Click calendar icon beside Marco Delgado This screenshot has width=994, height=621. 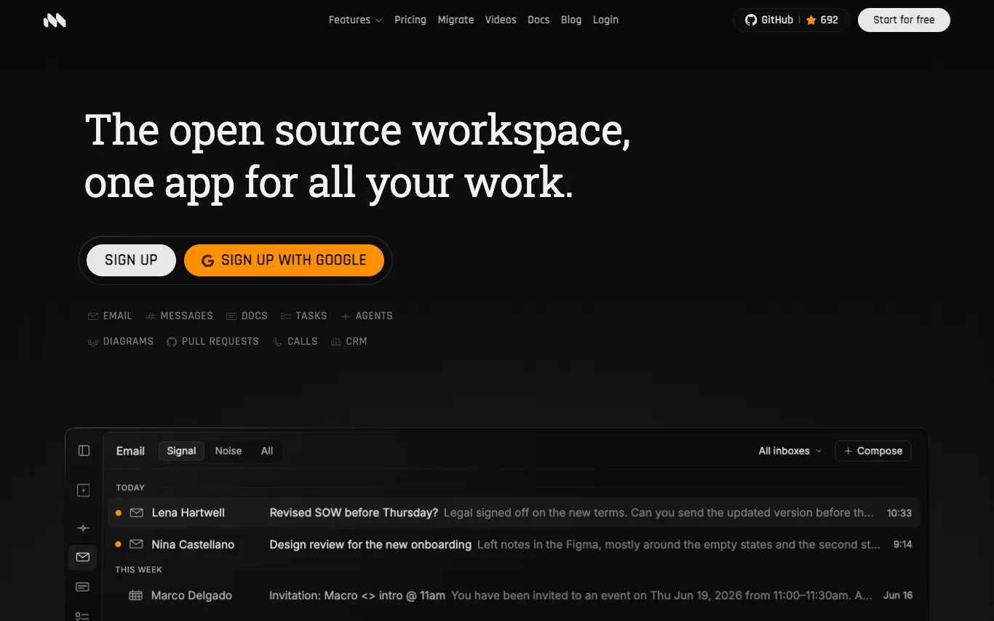[135, 596]
